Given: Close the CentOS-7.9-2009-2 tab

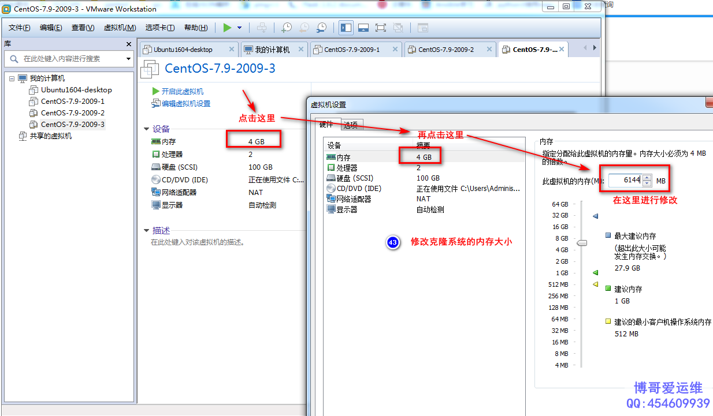Looking at the screenshot, I should pos(489,50).
